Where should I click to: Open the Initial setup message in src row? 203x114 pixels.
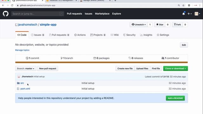(x=88, y=83)
